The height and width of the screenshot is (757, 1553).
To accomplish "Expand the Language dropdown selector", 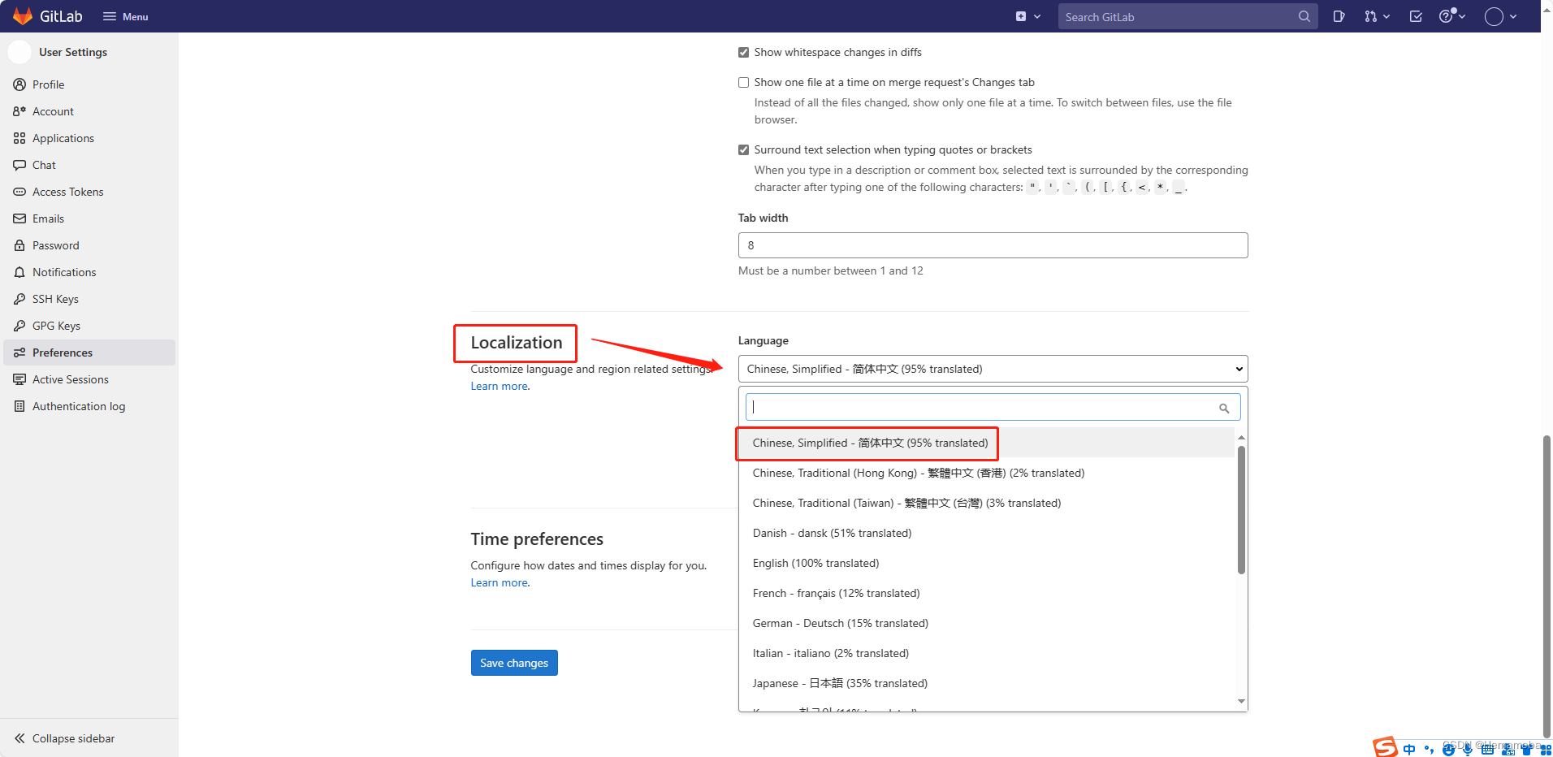I will [x=992, y=369].
